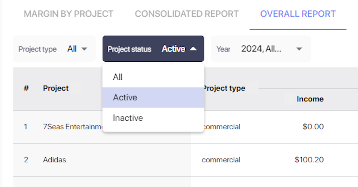Screen dimensions: 358x187
Task: Open the Project type All dropdown
Action: pyautogui.click(x=55, y=49)
